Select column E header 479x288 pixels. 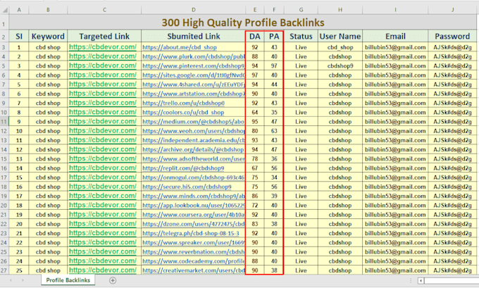point(255,10)
